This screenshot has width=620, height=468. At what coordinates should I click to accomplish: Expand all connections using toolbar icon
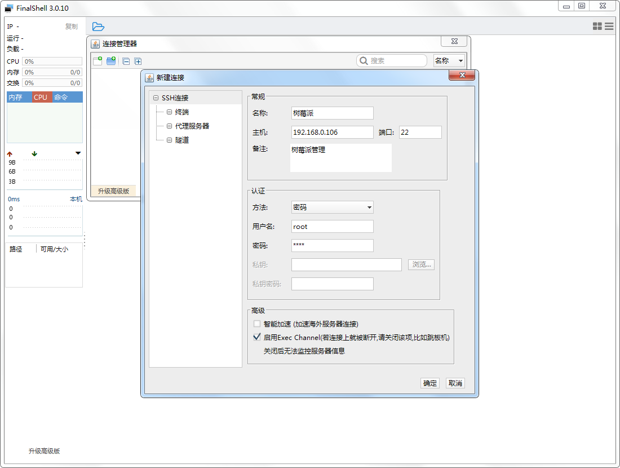click(138, 61)
